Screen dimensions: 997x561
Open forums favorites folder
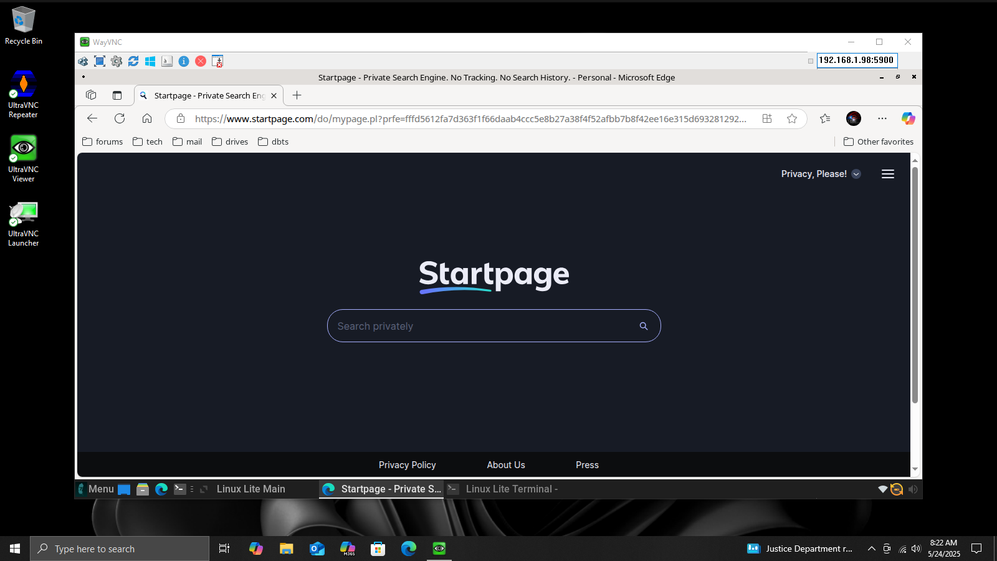[x=103, y=141]
